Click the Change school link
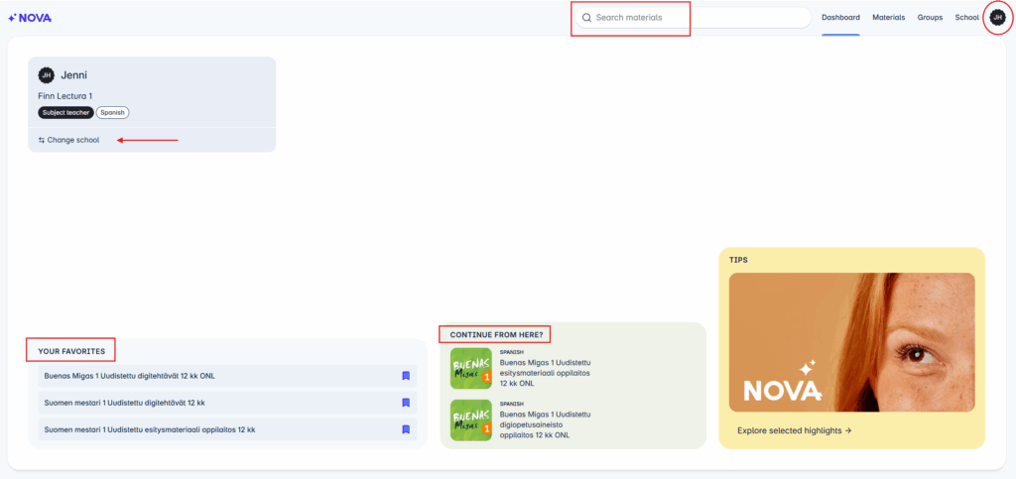This screenshot has width=1016, height=479. (73, 140)
